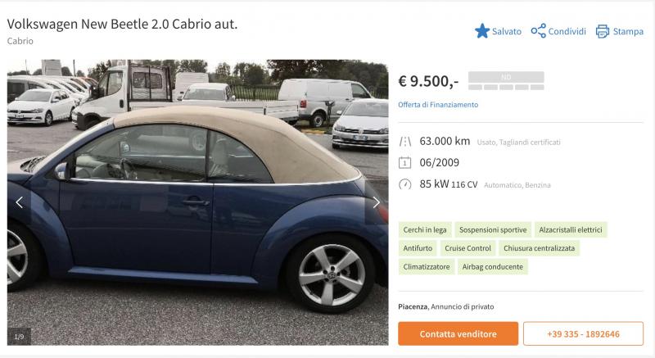This screenshot has height=358, width=655.
Task: Go to the previous car photo
Action: pyautogui.click(x=19, y=202)
